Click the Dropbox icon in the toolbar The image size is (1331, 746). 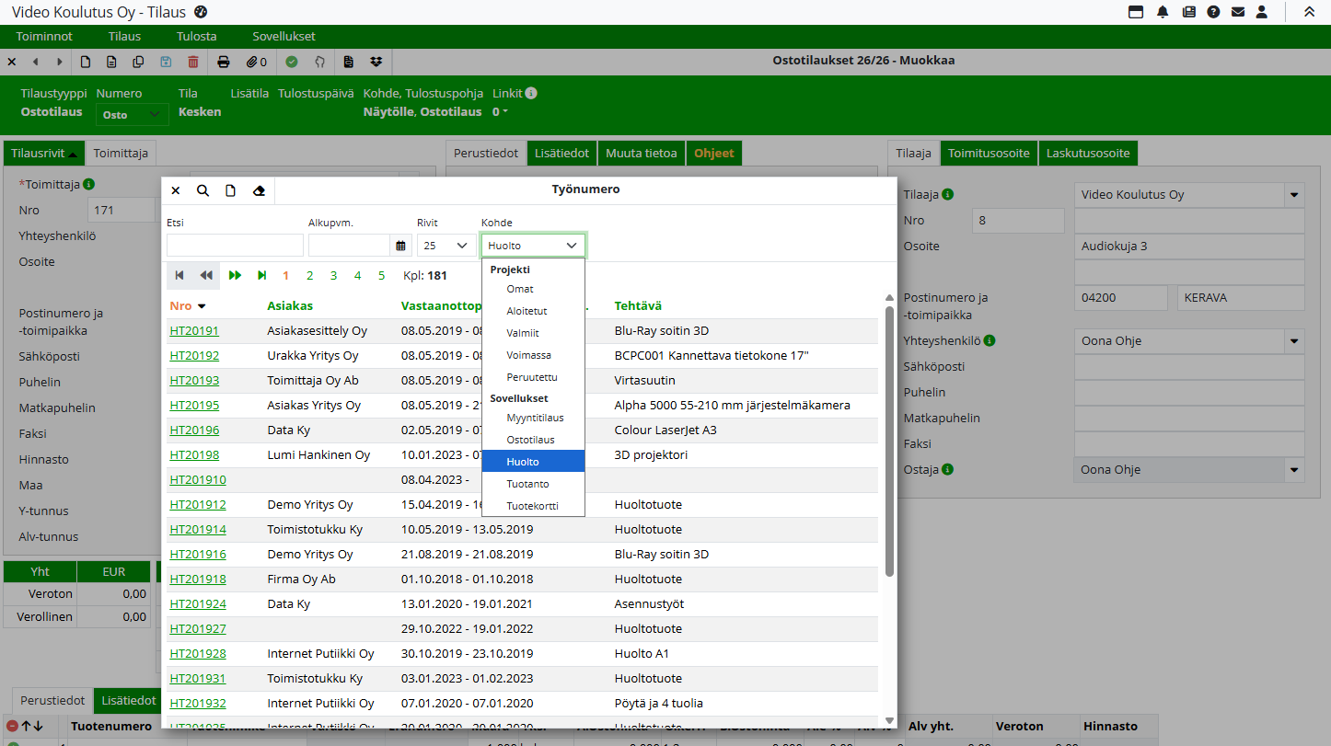click(x=376, y=62)
